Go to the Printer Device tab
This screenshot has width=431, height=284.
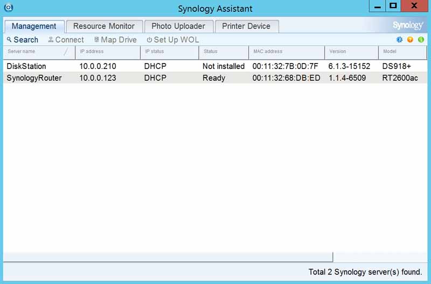[246, 26]
